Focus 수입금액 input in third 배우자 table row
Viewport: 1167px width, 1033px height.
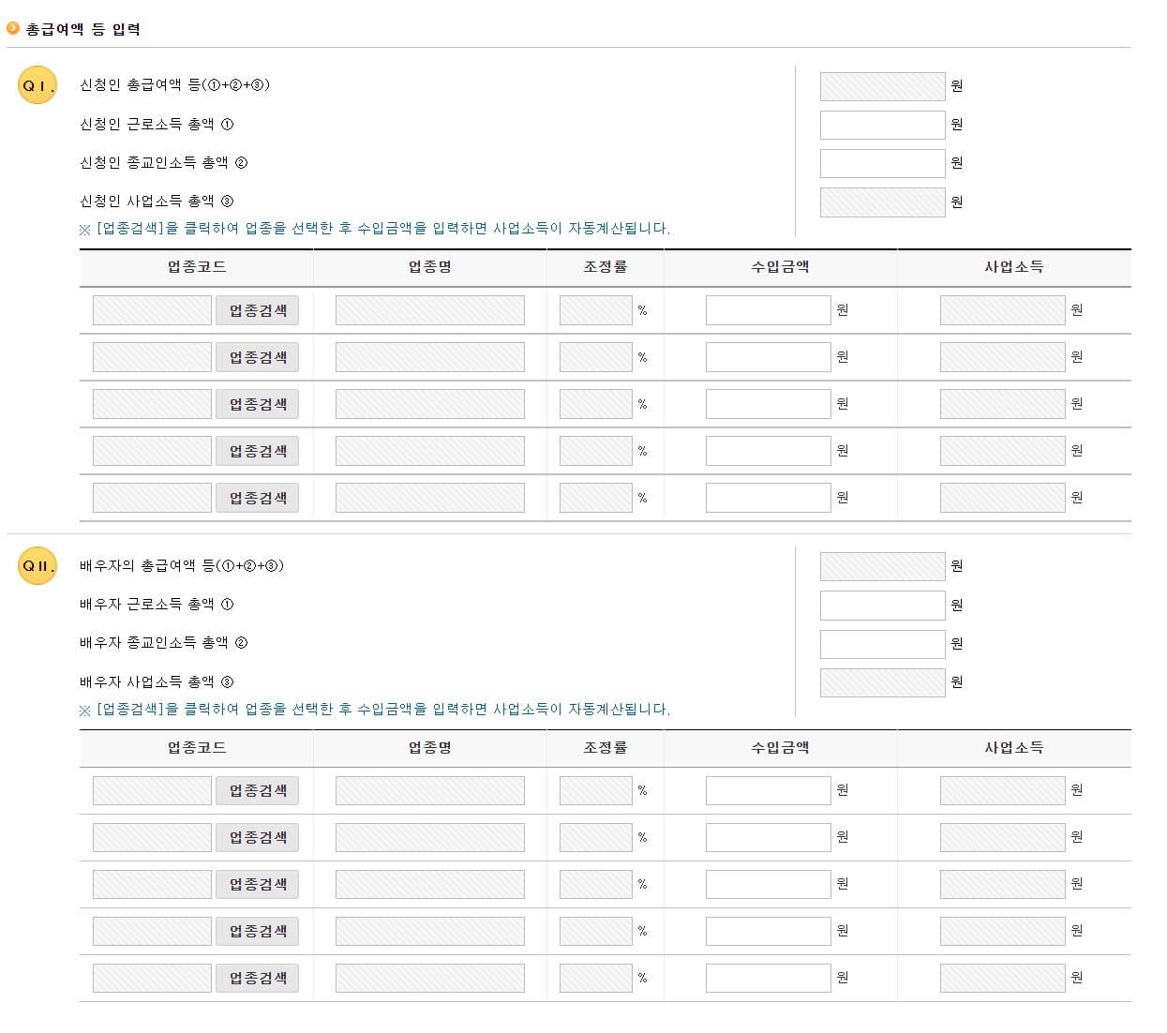(x=768, y=884)
